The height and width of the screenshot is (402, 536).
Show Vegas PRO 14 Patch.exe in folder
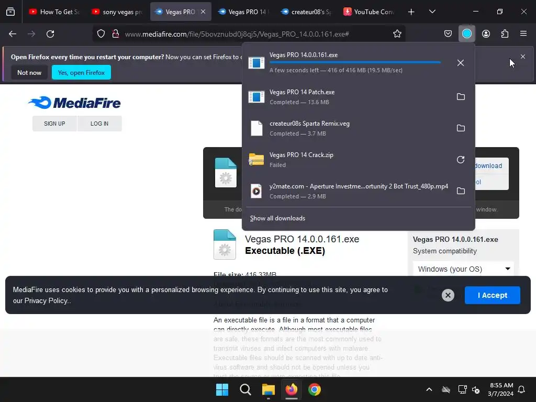461,97
